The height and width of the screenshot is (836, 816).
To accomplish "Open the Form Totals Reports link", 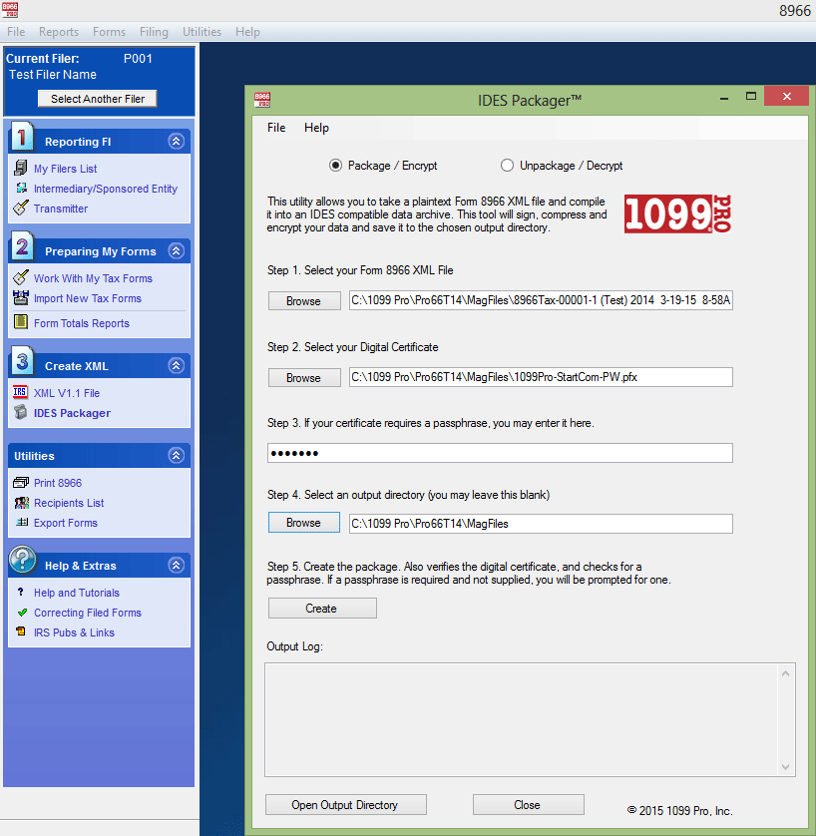I will coord(82,323).
